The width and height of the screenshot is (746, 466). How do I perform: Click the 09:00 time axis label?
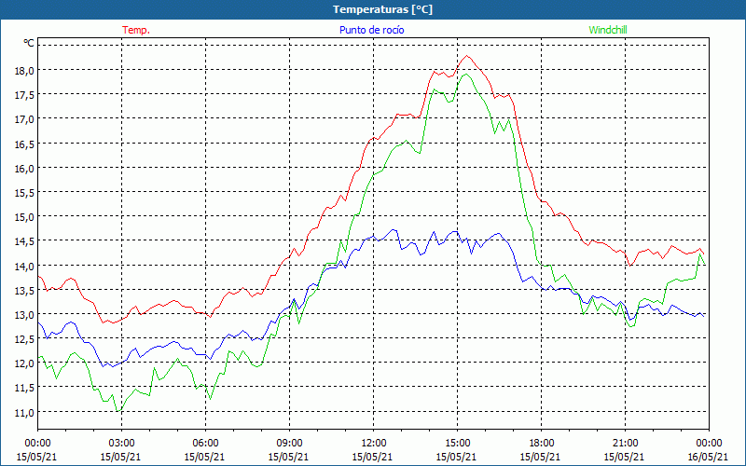289,444
